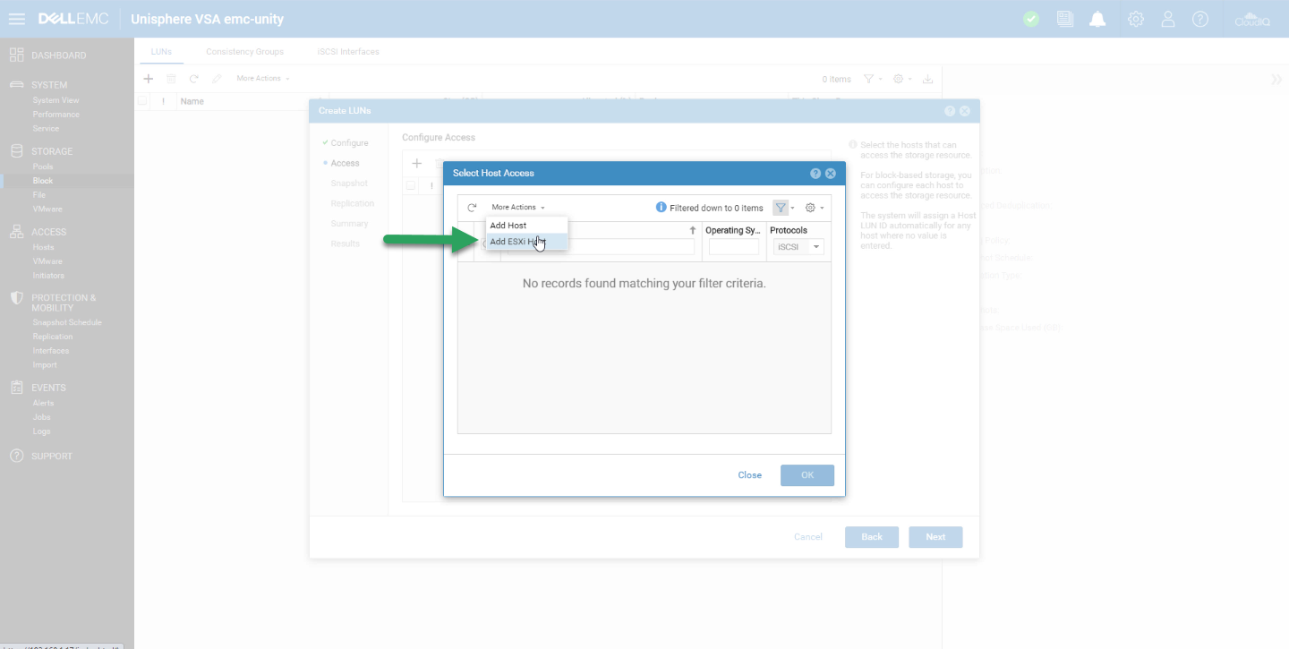Choose Add Host from the dropdown menu

click(526, 226)
